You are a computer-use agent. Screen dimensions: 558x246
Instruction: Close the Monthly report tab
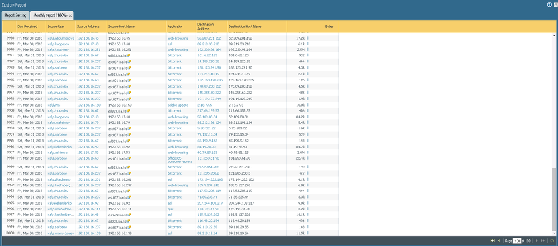[x=70, y=15]
